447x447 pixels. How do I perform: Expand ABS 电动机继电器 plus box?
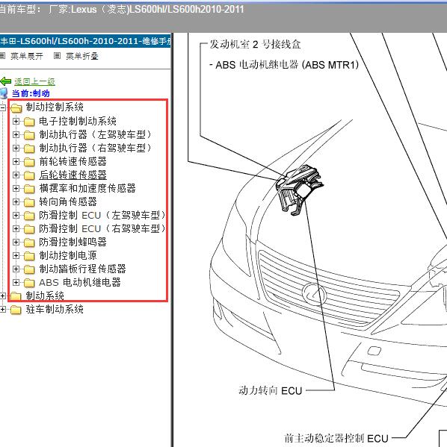[16, 283]
